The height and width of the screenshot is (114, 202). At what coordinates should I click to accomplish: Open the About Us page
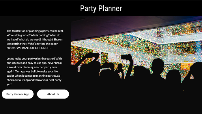[53, 94]
